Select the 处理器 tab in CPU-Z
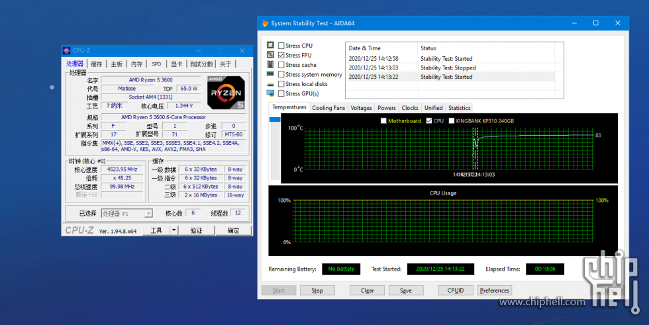Viewport: 649px width, 325px height. pyautogui.click(x=75, y=64)
